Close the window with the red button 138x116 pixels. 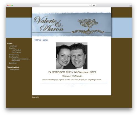tap(8, 5)
